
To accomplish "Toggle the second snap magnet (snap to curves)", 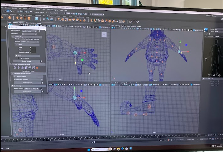I will pyautogui.click(x=21, y=11).
